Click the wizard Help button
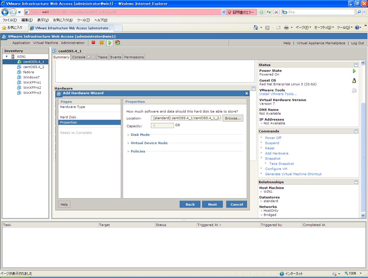This screenshot has width=368, height=278. [x=64, y=204]
